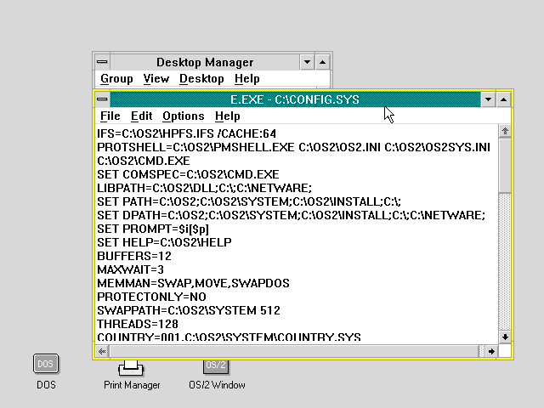Click horizontal scrollbar left arrow in editor
This screenshot has width=544, height=408.
(x=102, y=351)
